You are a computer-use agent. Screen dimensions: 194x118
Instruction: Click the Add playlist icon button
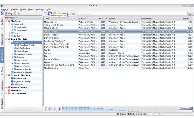tap(8, 13)
